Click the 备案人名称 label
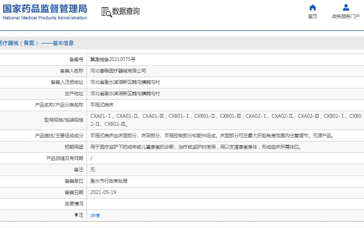This screenshot has width=364, height=228. tap(71, 71)
